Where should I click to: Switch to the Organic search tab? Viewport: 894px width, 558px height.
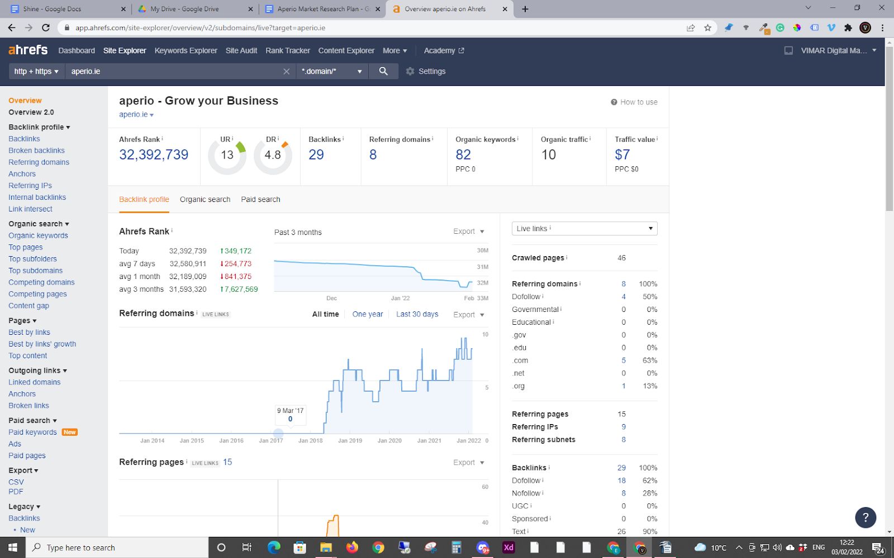[205, 199]
